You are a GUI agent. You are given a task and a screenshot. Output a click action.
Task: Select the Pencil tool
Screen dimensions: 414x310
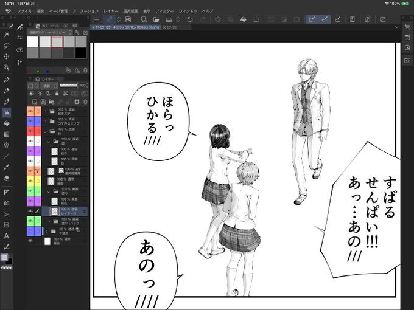tap(6, 91)
